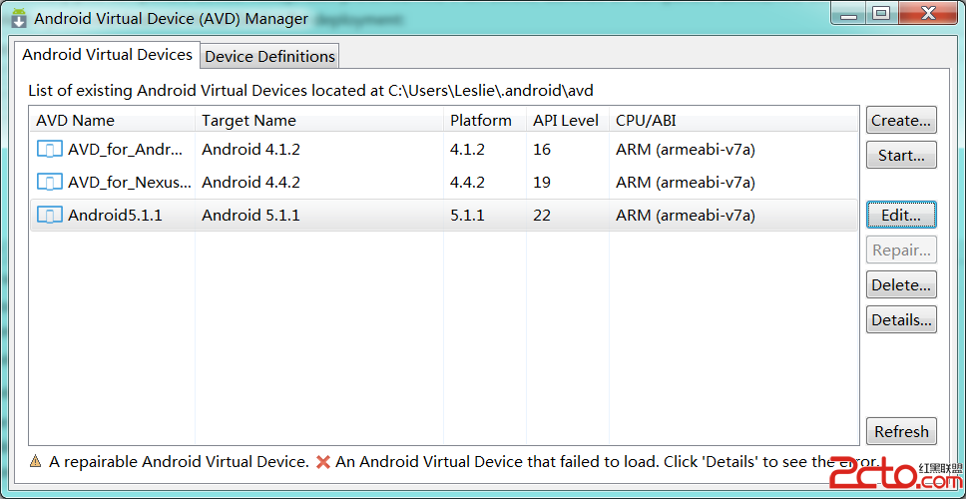Screen dimensions: 966x499
Task: Click device icon for Android5.1.1 row
Action: click(x=50, y=215)
